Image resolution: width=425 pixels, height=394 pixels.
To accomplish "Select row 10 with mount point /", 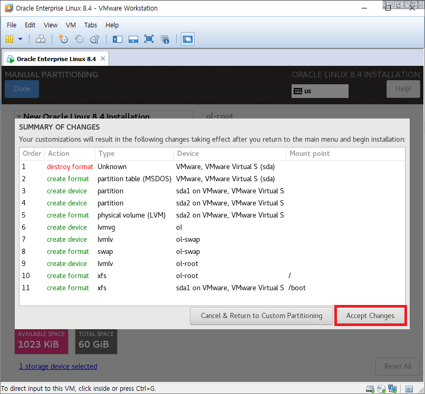I will click(212, 275).
